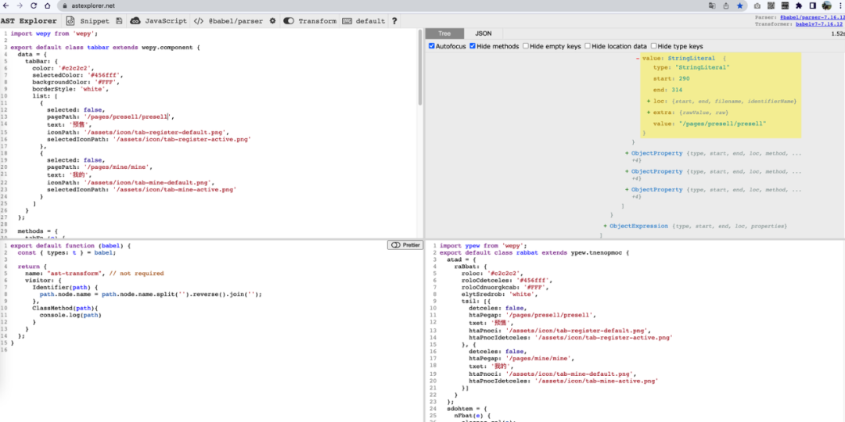Click the help question mark icon
Viewport: 845px width, 422px height.
pyautogui.click(x=394, y=21)
